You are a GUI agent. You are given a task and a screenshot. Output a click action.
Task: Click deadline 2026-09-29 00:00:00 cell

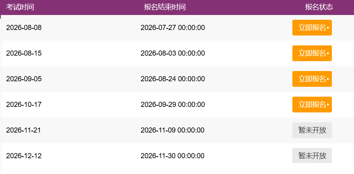[x=173, y=105]
